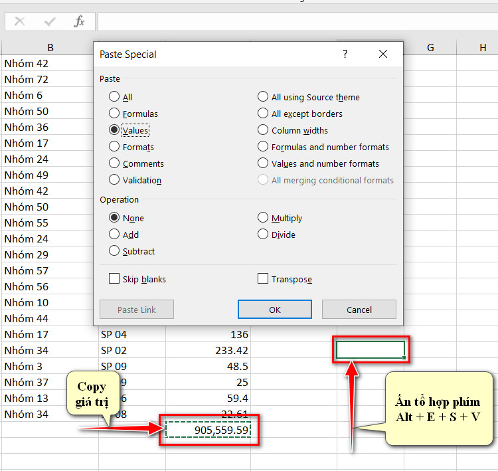The image size is (498, 471).
Task: Select the Add operation
Action: pos(124,235)
